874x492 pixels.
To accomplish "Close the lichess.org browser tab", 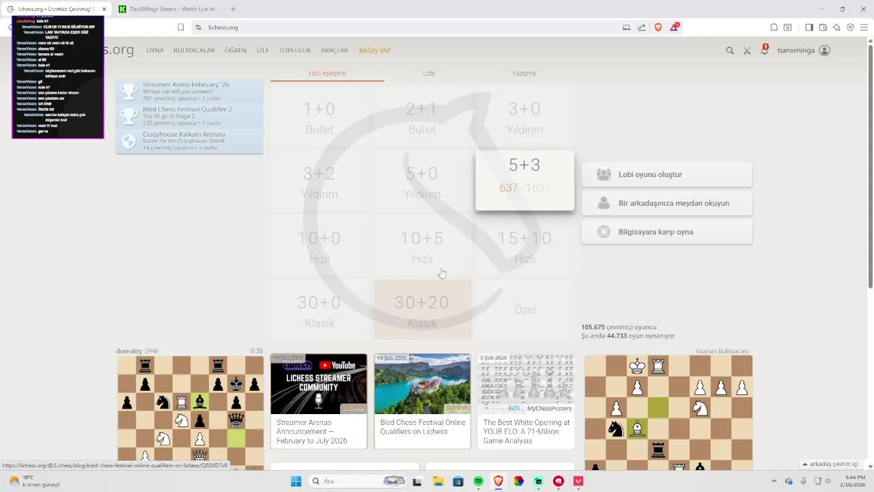I will [x=104, y=9].
